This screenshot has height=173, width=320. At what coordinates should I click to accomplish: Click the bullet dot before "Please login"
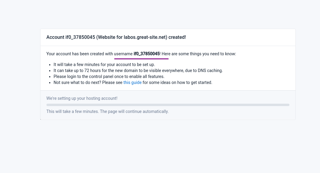click(x=50, y=76)
